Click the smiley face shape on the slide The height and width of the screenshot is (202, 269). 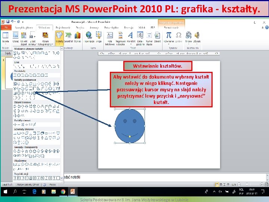[130, 126]
